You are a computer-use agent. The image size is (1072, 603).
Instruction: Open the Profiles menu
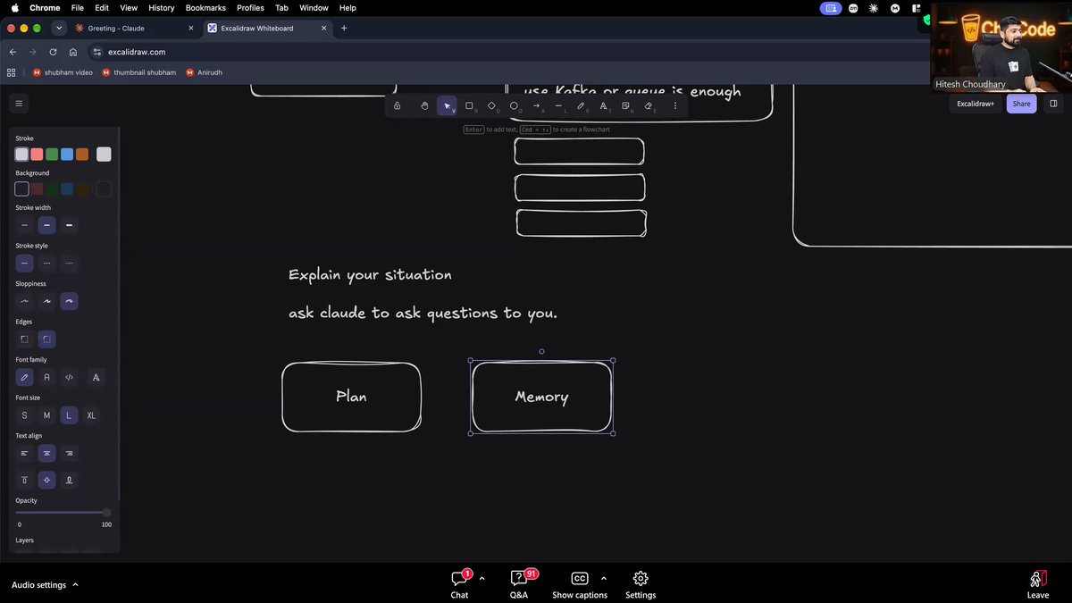click(250, 7)
